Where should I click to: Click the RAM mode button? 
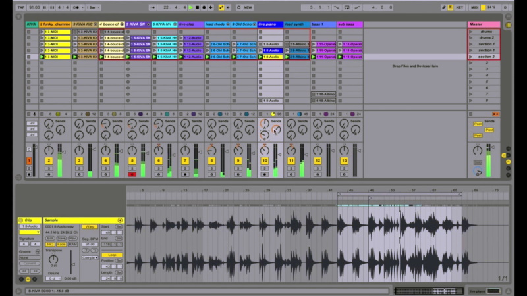pyautogui.click(x=72, y=244)
